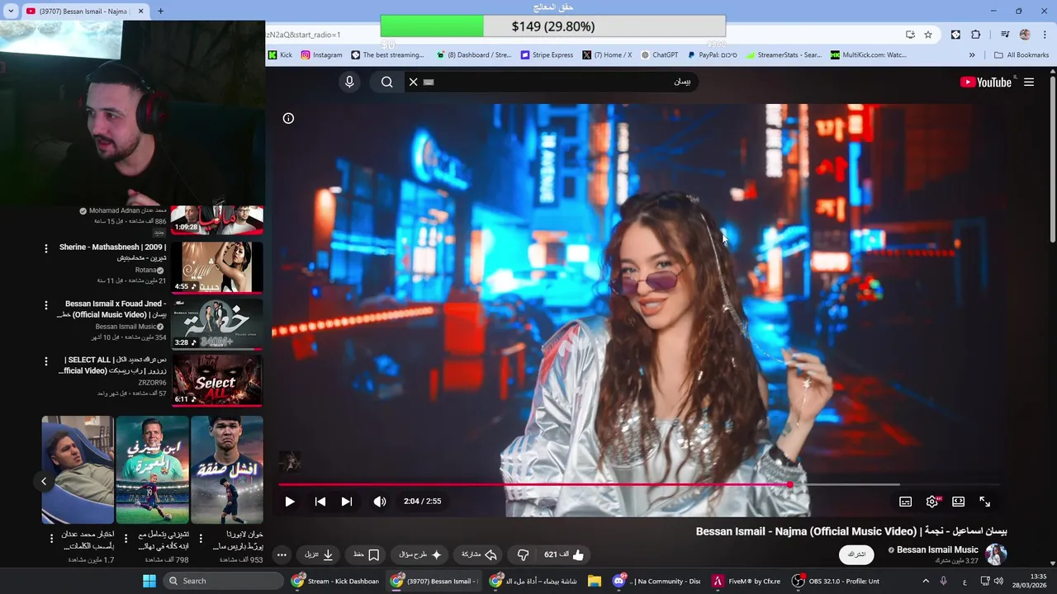The height and width of the screenshot is (594, 1057).
Task: Open the Short with crying player
Action: [227, 469]
